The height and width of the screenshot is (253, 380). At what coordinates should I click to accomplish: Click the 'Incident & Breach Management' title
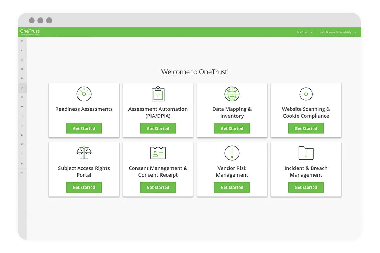click(306, 171)
